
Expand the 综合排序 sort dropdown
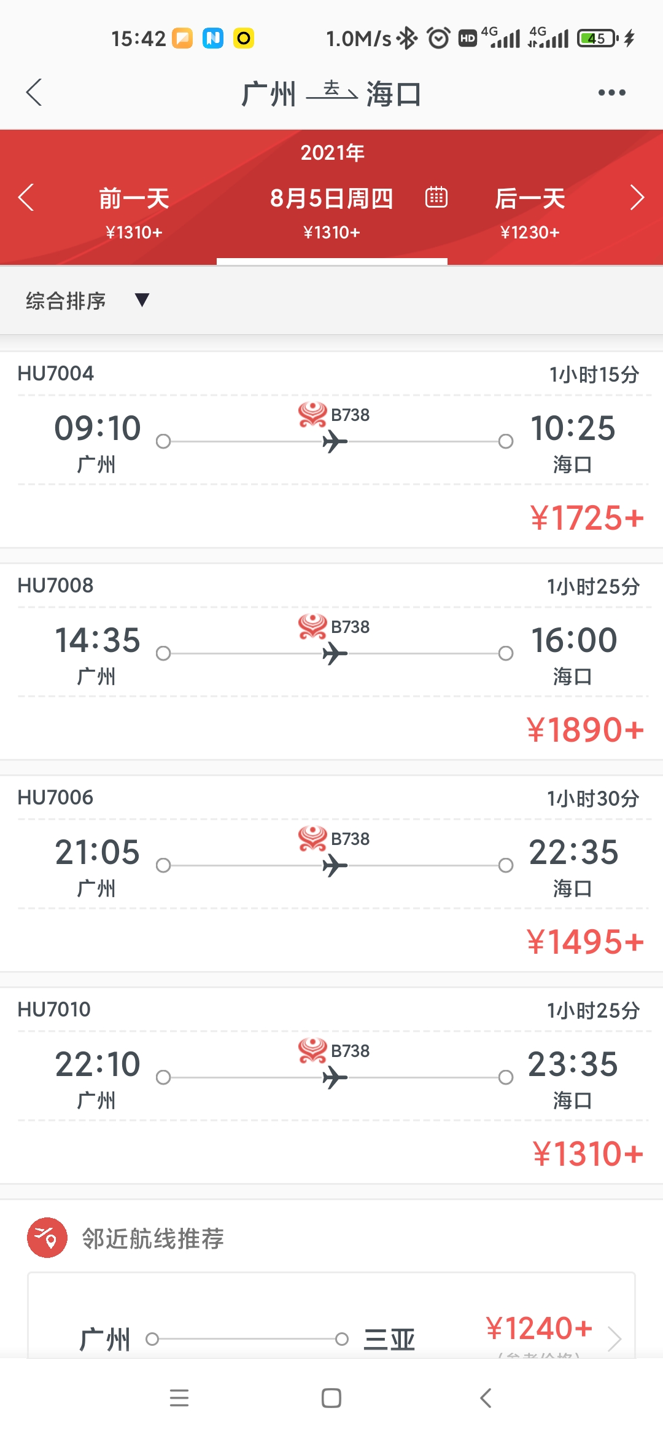(88, 301)
